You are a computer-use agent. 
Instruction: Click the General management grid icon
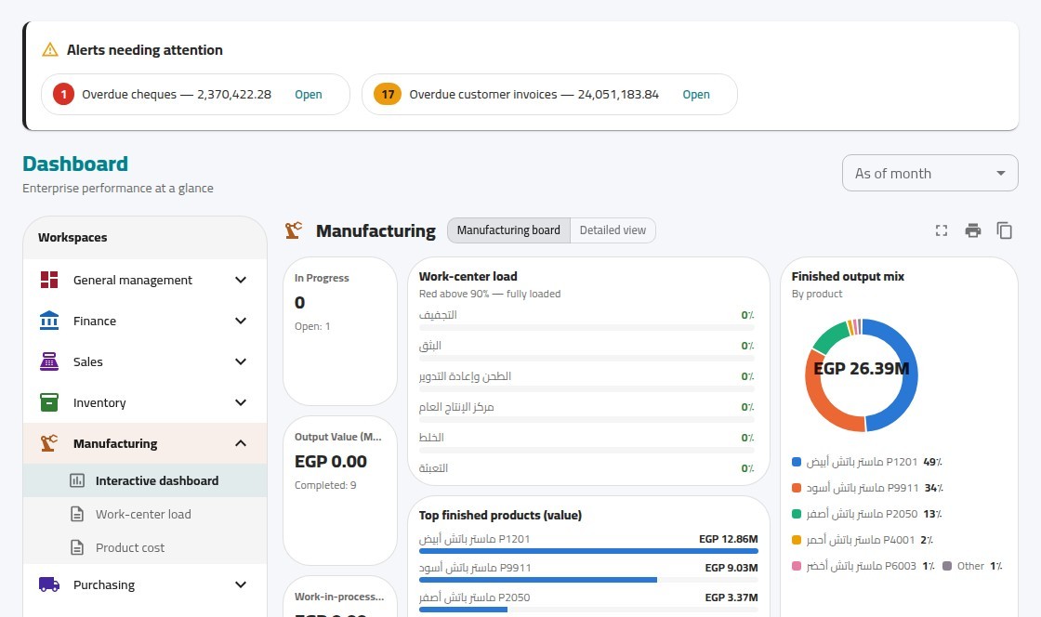(49, 280)
